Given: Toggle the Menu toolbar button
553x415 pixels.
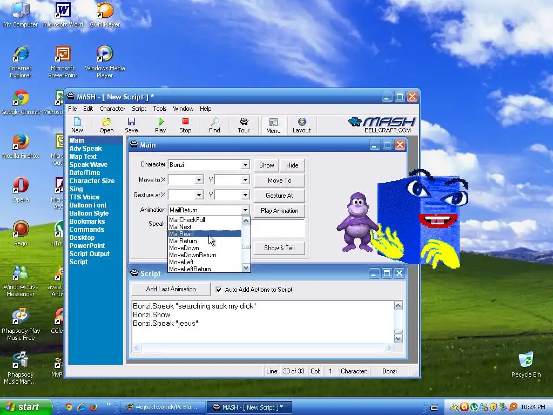Looking at the screenshot, I should (273, 125).
